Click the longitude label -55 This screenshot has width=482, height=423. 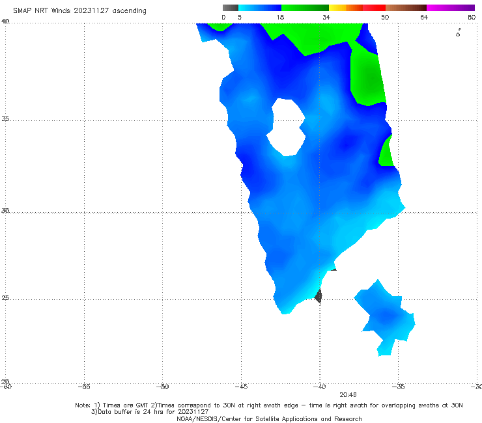tap(84, 387)
